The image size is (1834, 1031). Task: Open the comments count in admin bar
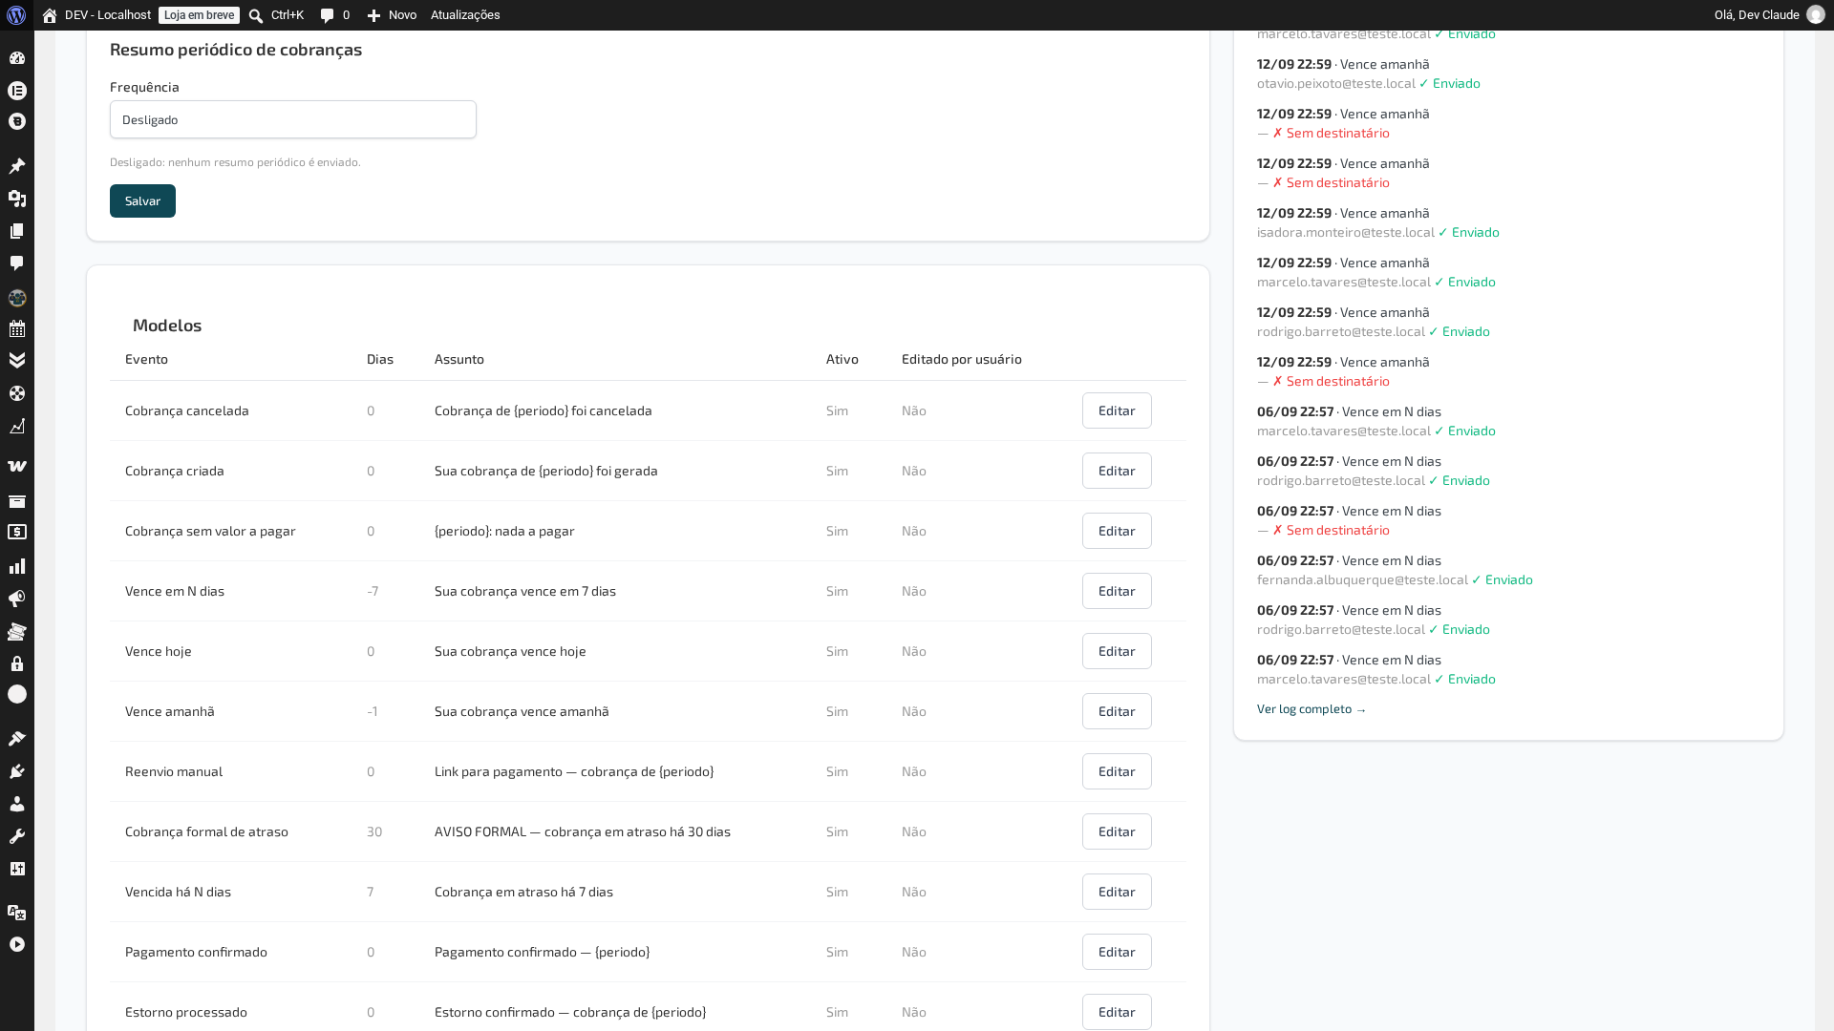[x=335, y=15]
